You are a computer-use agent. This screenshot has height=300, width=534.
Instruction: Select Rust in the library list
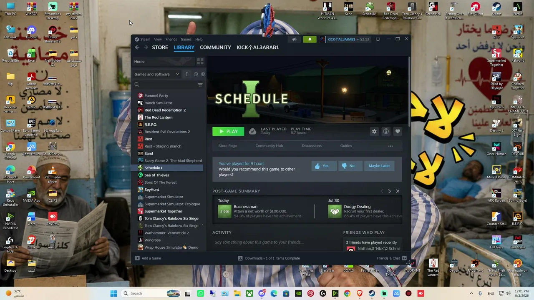pos(148,139)
